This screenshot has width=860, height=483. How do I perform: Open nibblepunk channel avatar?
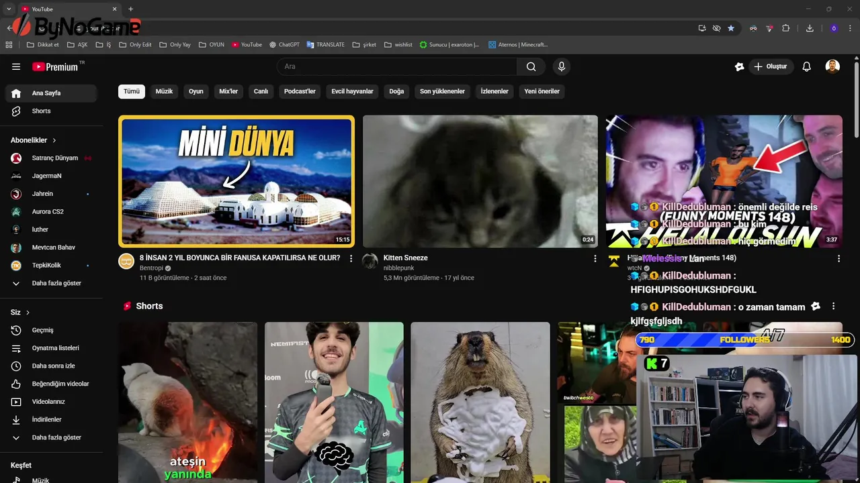coord(370,262)
